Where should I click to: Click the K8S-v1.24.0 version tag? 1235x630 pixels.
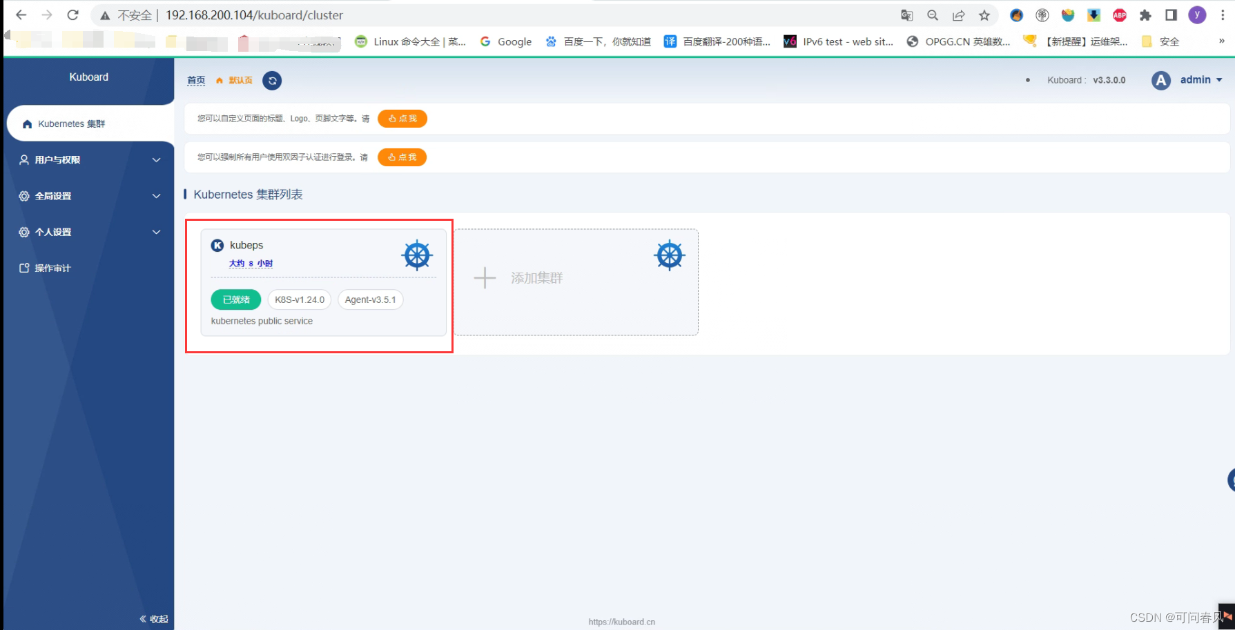click(x=300, y=299)
